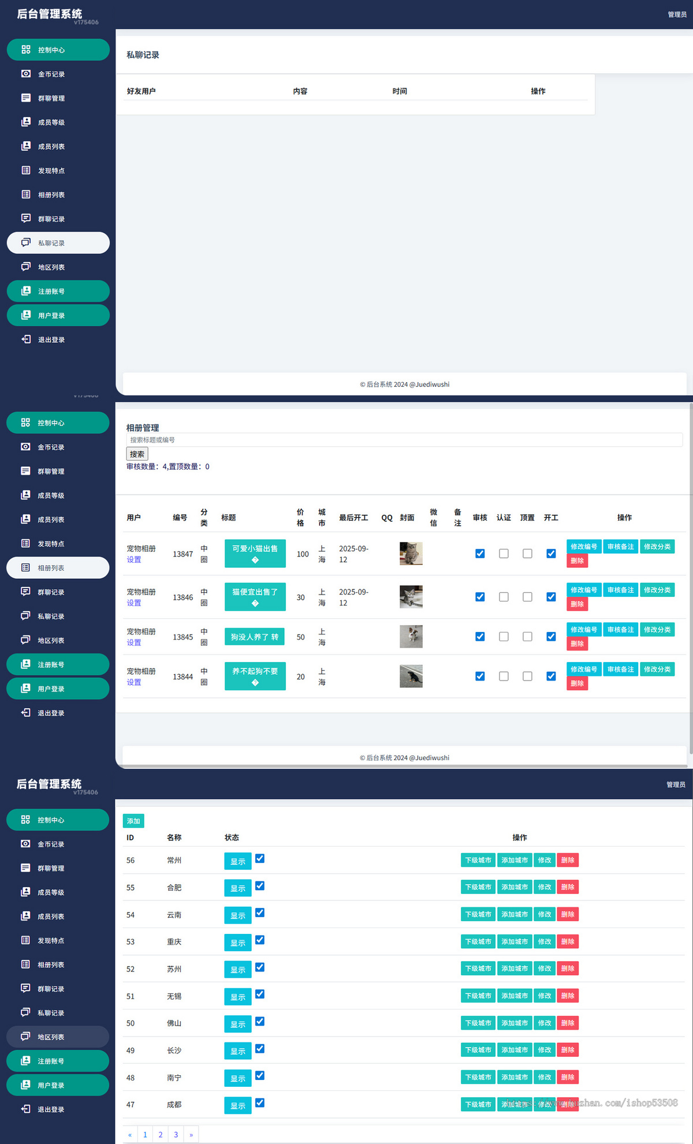
Task: Click the 群聊管理 icon in the 相册管理 sidebar
Action: [25, 471]
